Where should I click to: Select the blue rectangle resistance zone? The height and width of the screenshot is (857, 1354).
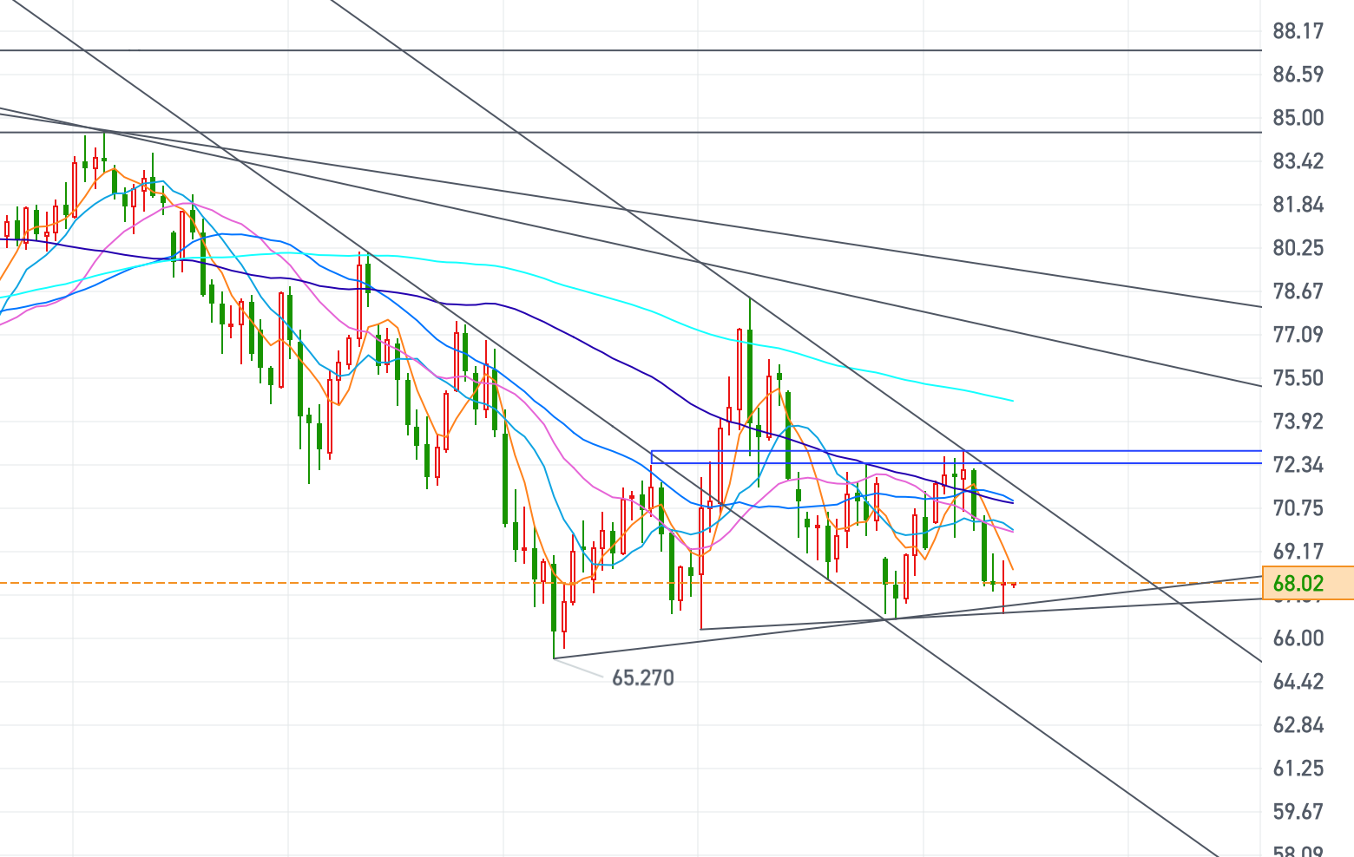(x=955, y=457)
